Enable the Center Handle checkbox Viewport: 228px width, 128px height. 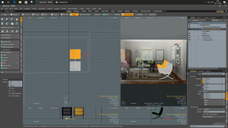[10, 96]
